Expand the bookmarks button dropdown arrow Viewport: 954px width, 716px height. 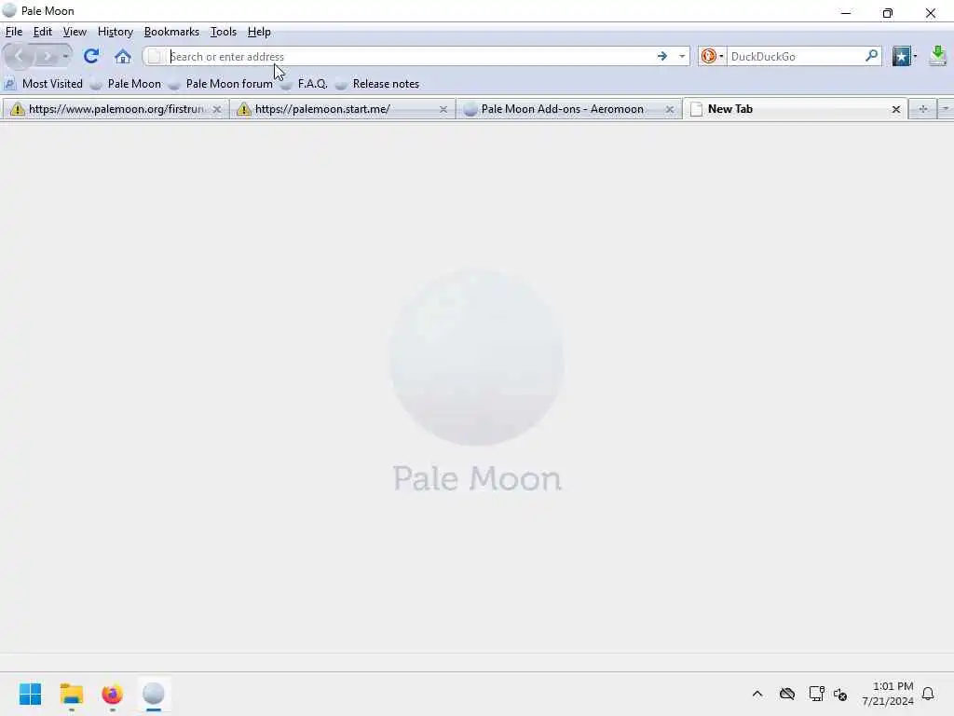(915, 57)
